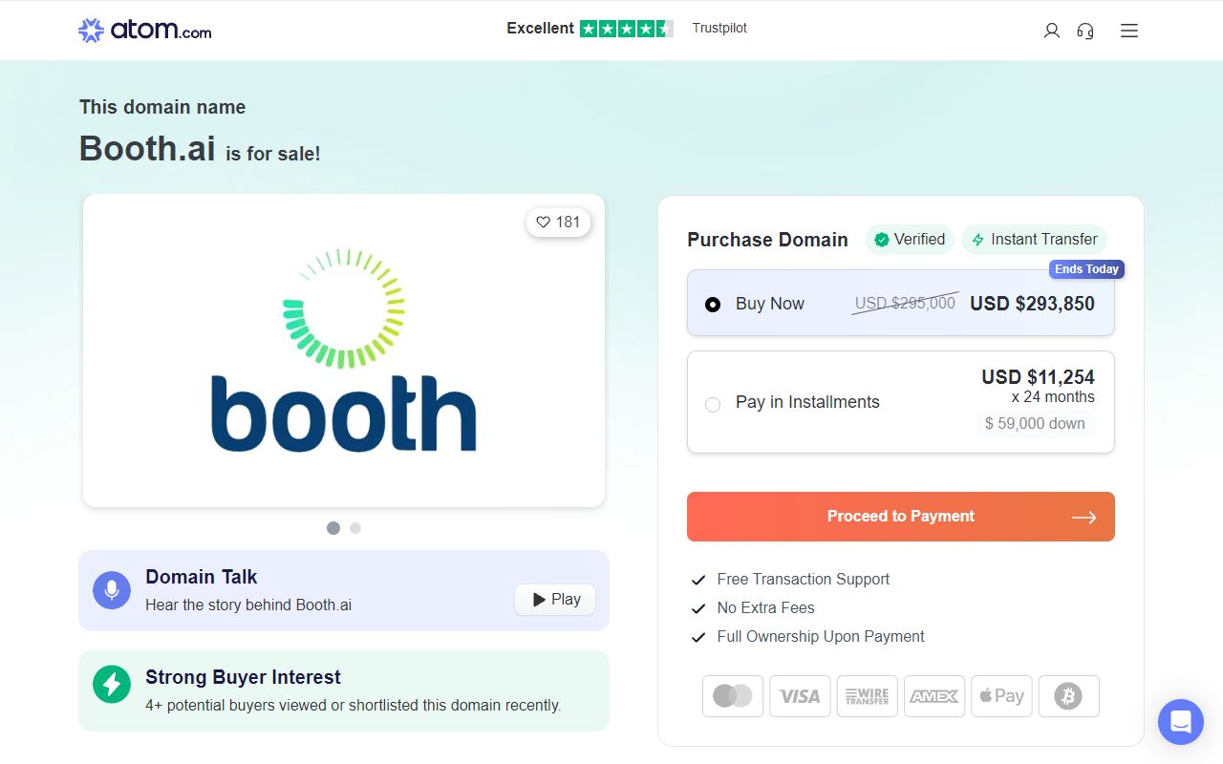This screenshot has height=764, width=1223.
Task: Click the Verified badge
Action: (x=909, y=240)
